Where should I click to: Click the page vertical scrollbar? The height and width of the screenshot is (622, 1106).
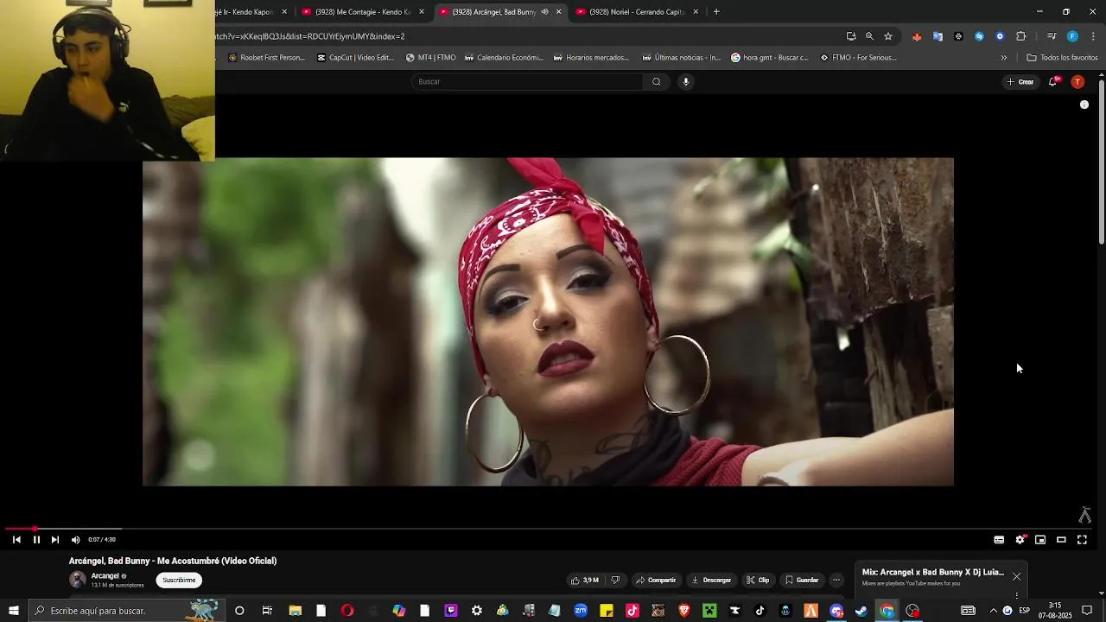click(x=1102, y=163)
